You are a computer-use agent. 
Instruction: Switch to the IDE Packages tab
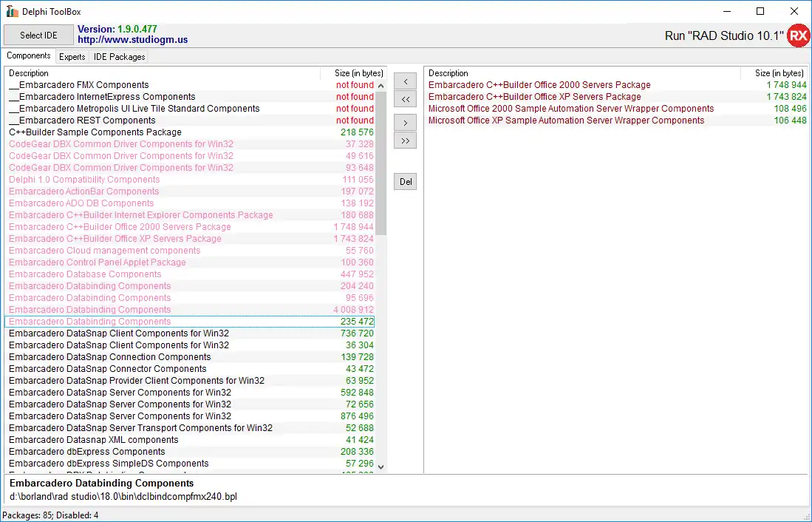[x=119, y=56]
